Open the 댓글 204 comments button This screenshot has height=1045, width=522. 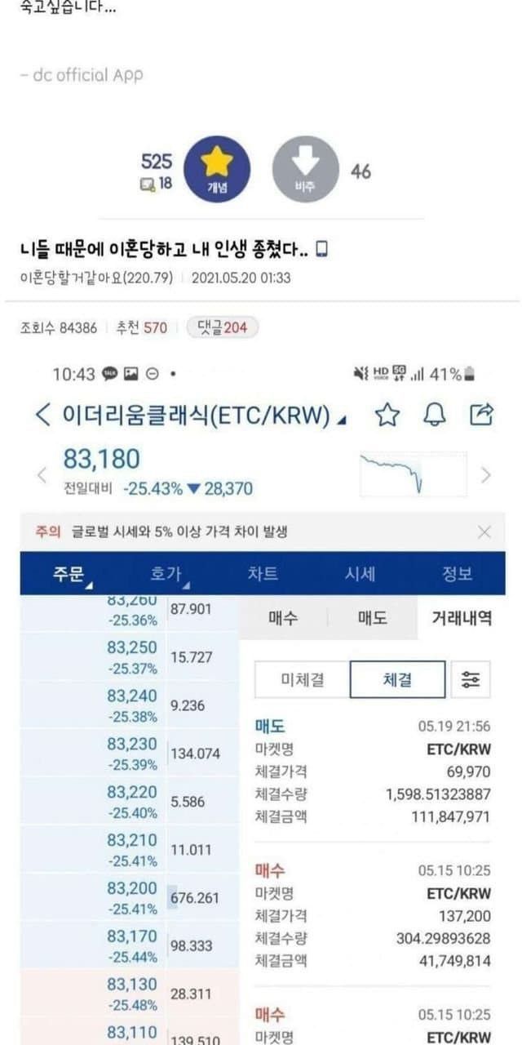click(x=223, y=327)
